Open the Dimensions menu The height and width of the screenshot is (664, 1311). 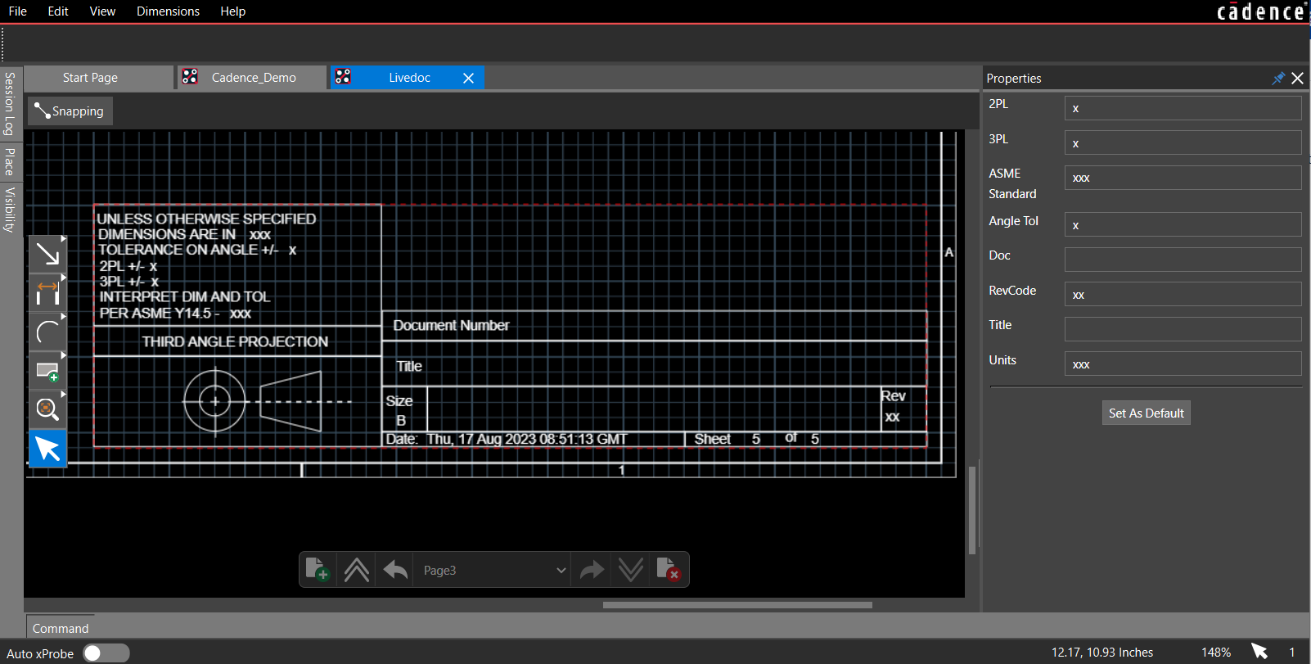[168, 11]
